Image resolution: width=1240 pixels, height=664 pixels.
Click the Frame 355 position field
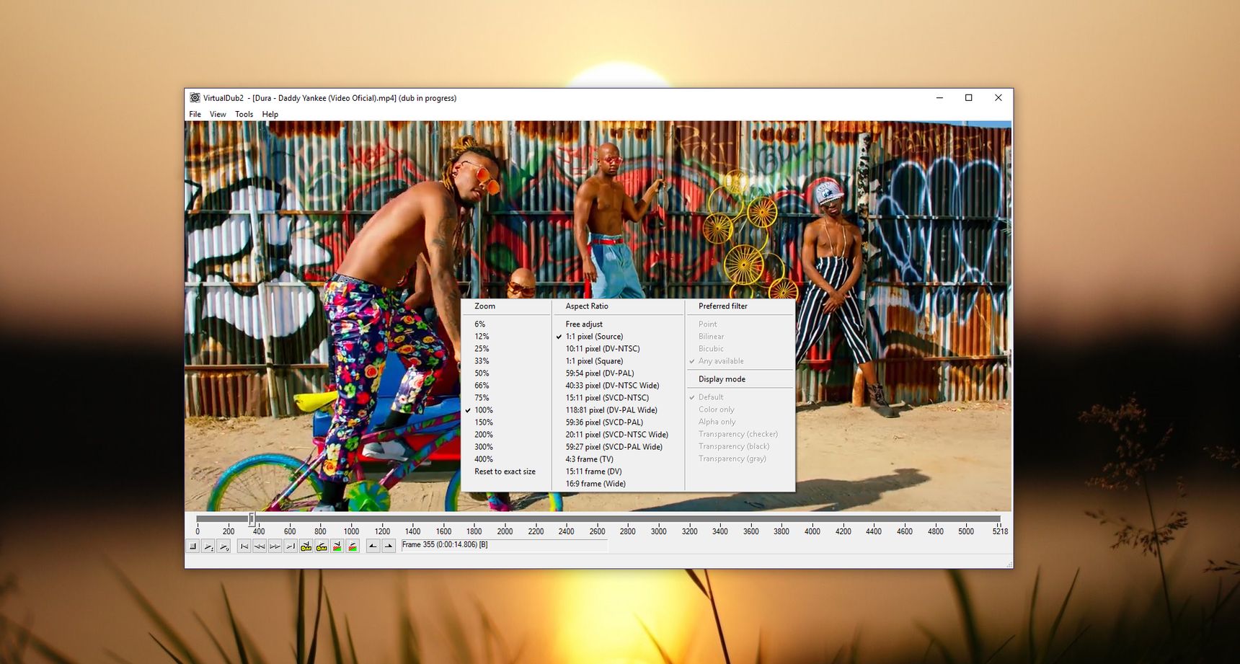pyautogui.click(x=504, y=546)
